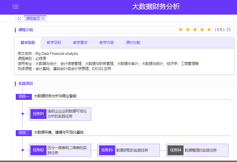Open 任务03 数据获取的实践任务

coord(129,150)
